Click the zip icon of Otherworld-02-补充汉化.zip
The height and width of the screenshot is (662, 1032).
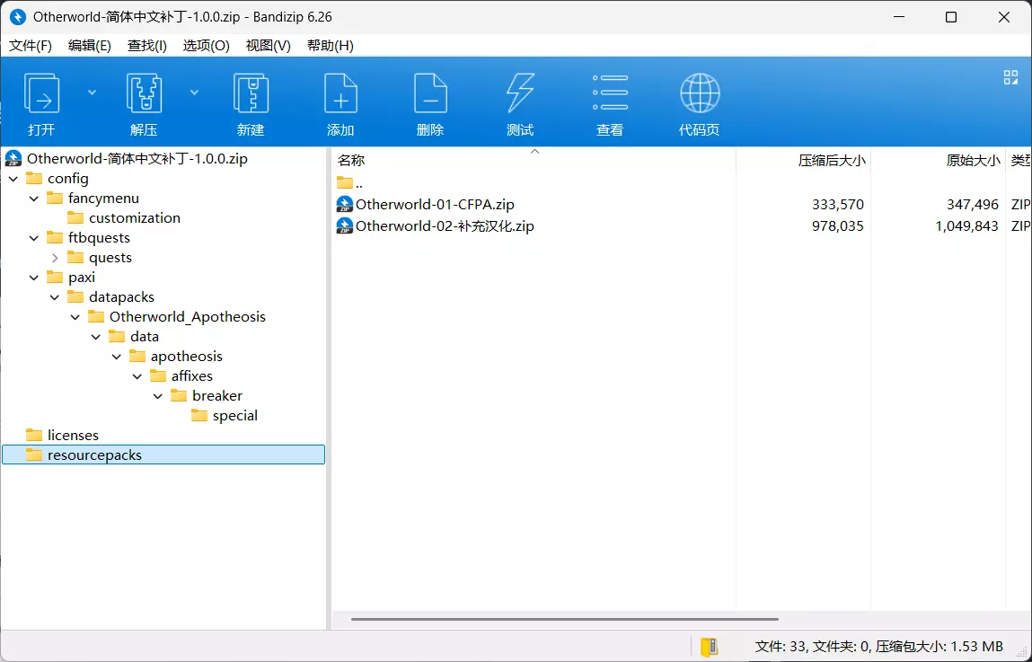pyautogui.click(x=344, y=225)
